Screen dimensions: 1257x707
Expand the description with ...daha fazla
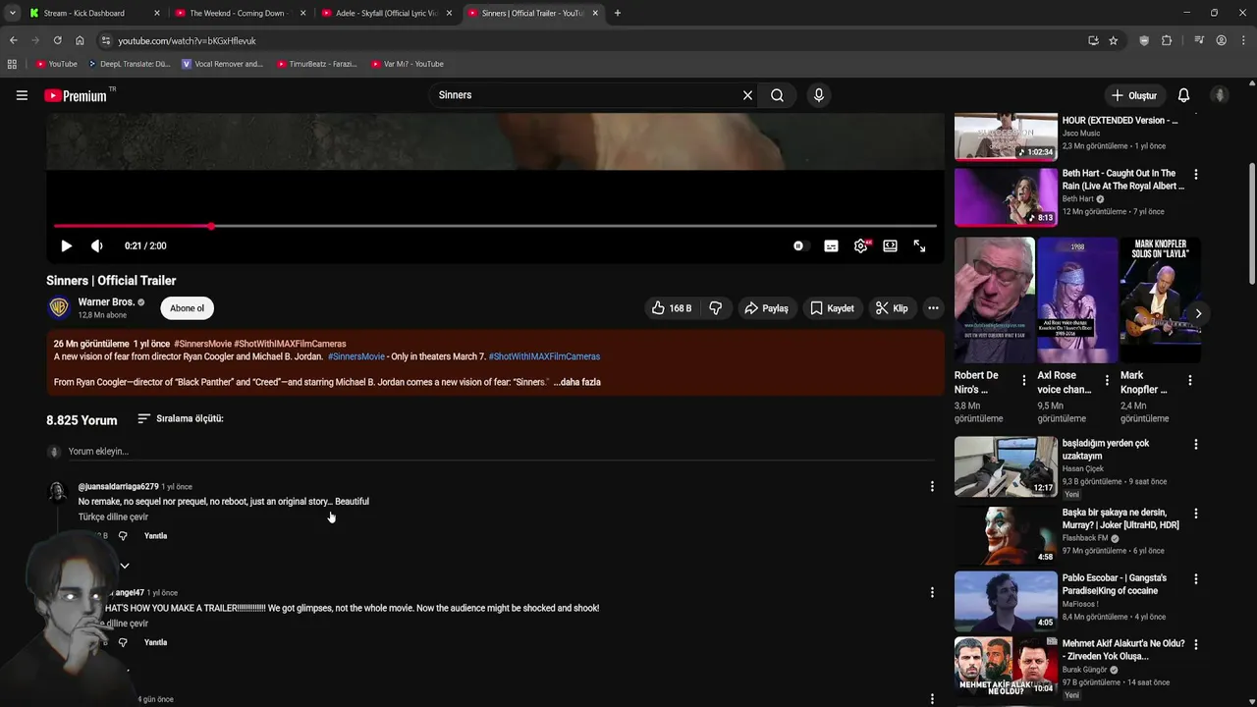tap(576, 382)
